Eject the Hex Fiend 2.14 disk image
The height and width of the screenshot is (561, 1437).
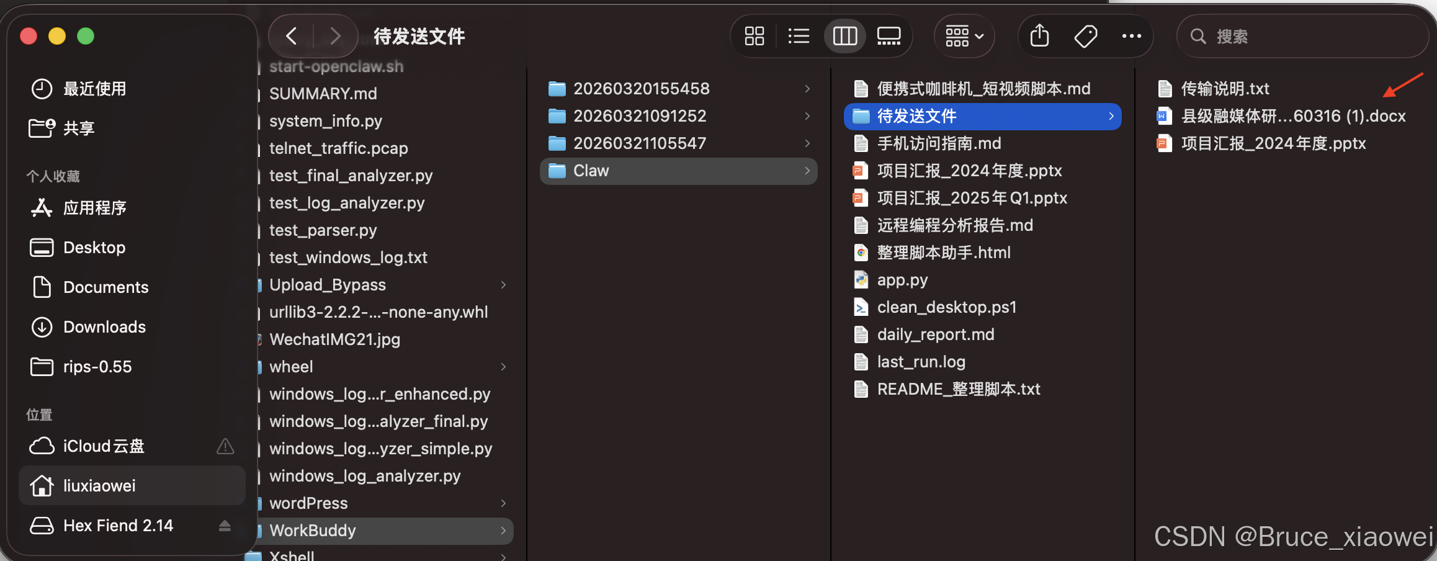tap(225, 525)
